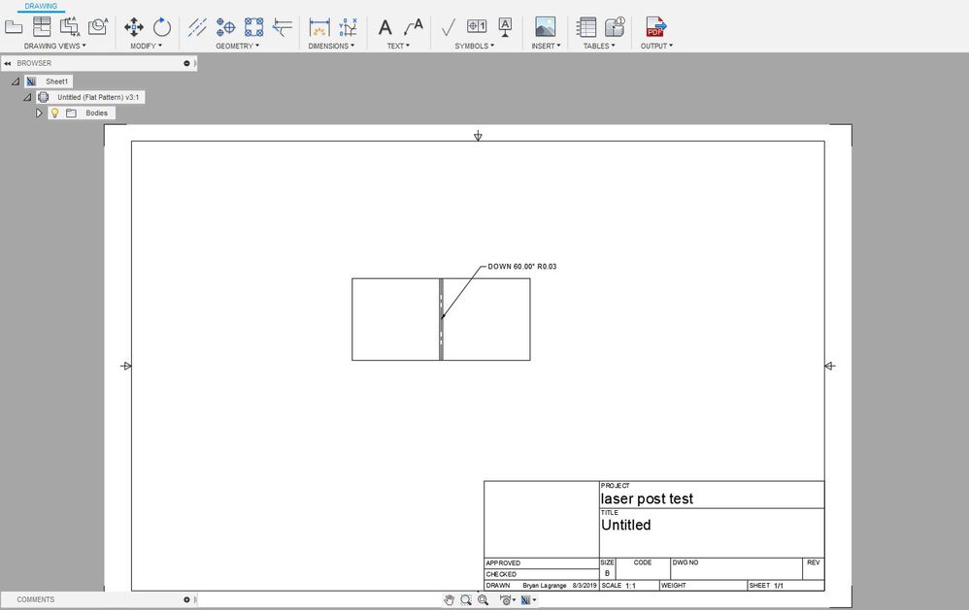
Task: Select the Surface Texture symbol tool
Action: click(449, 26)
